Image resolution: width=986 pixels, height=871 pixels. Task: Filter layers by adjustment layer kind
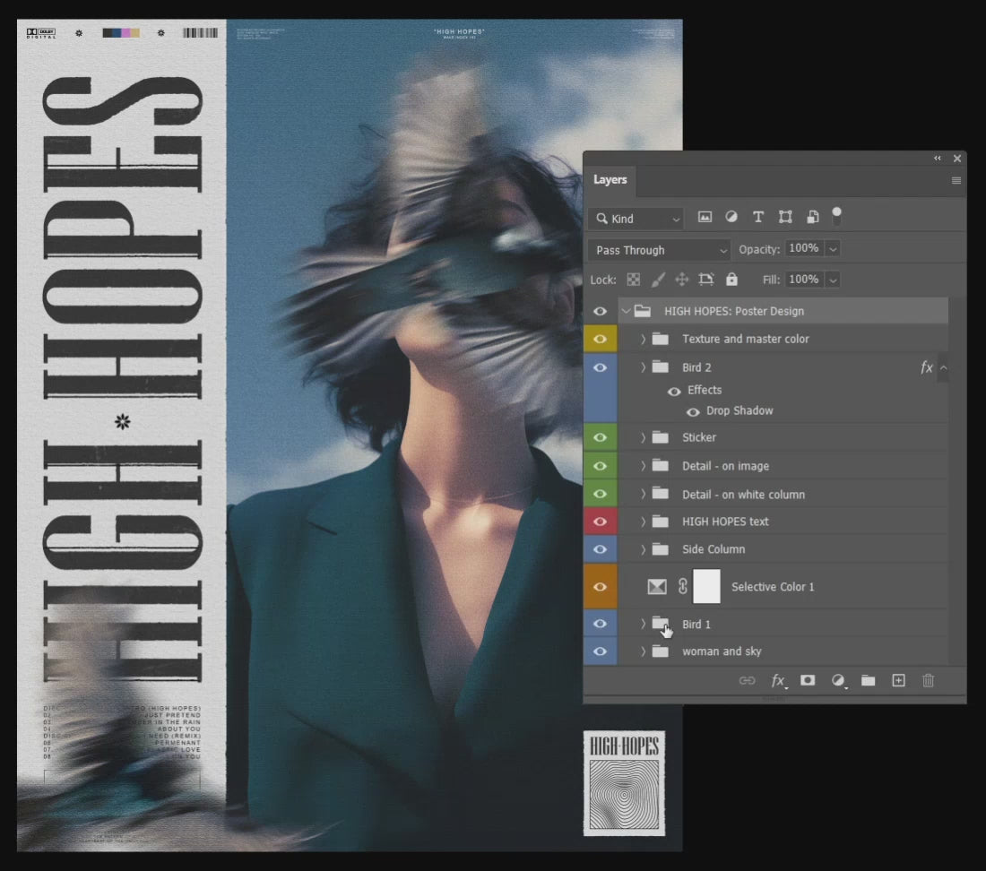731,217
